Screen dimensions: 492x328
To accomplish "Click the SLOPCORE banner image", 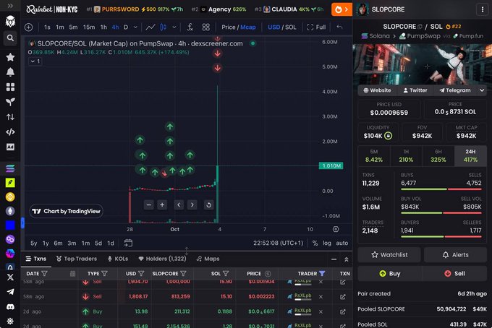I will coord(422,64).
